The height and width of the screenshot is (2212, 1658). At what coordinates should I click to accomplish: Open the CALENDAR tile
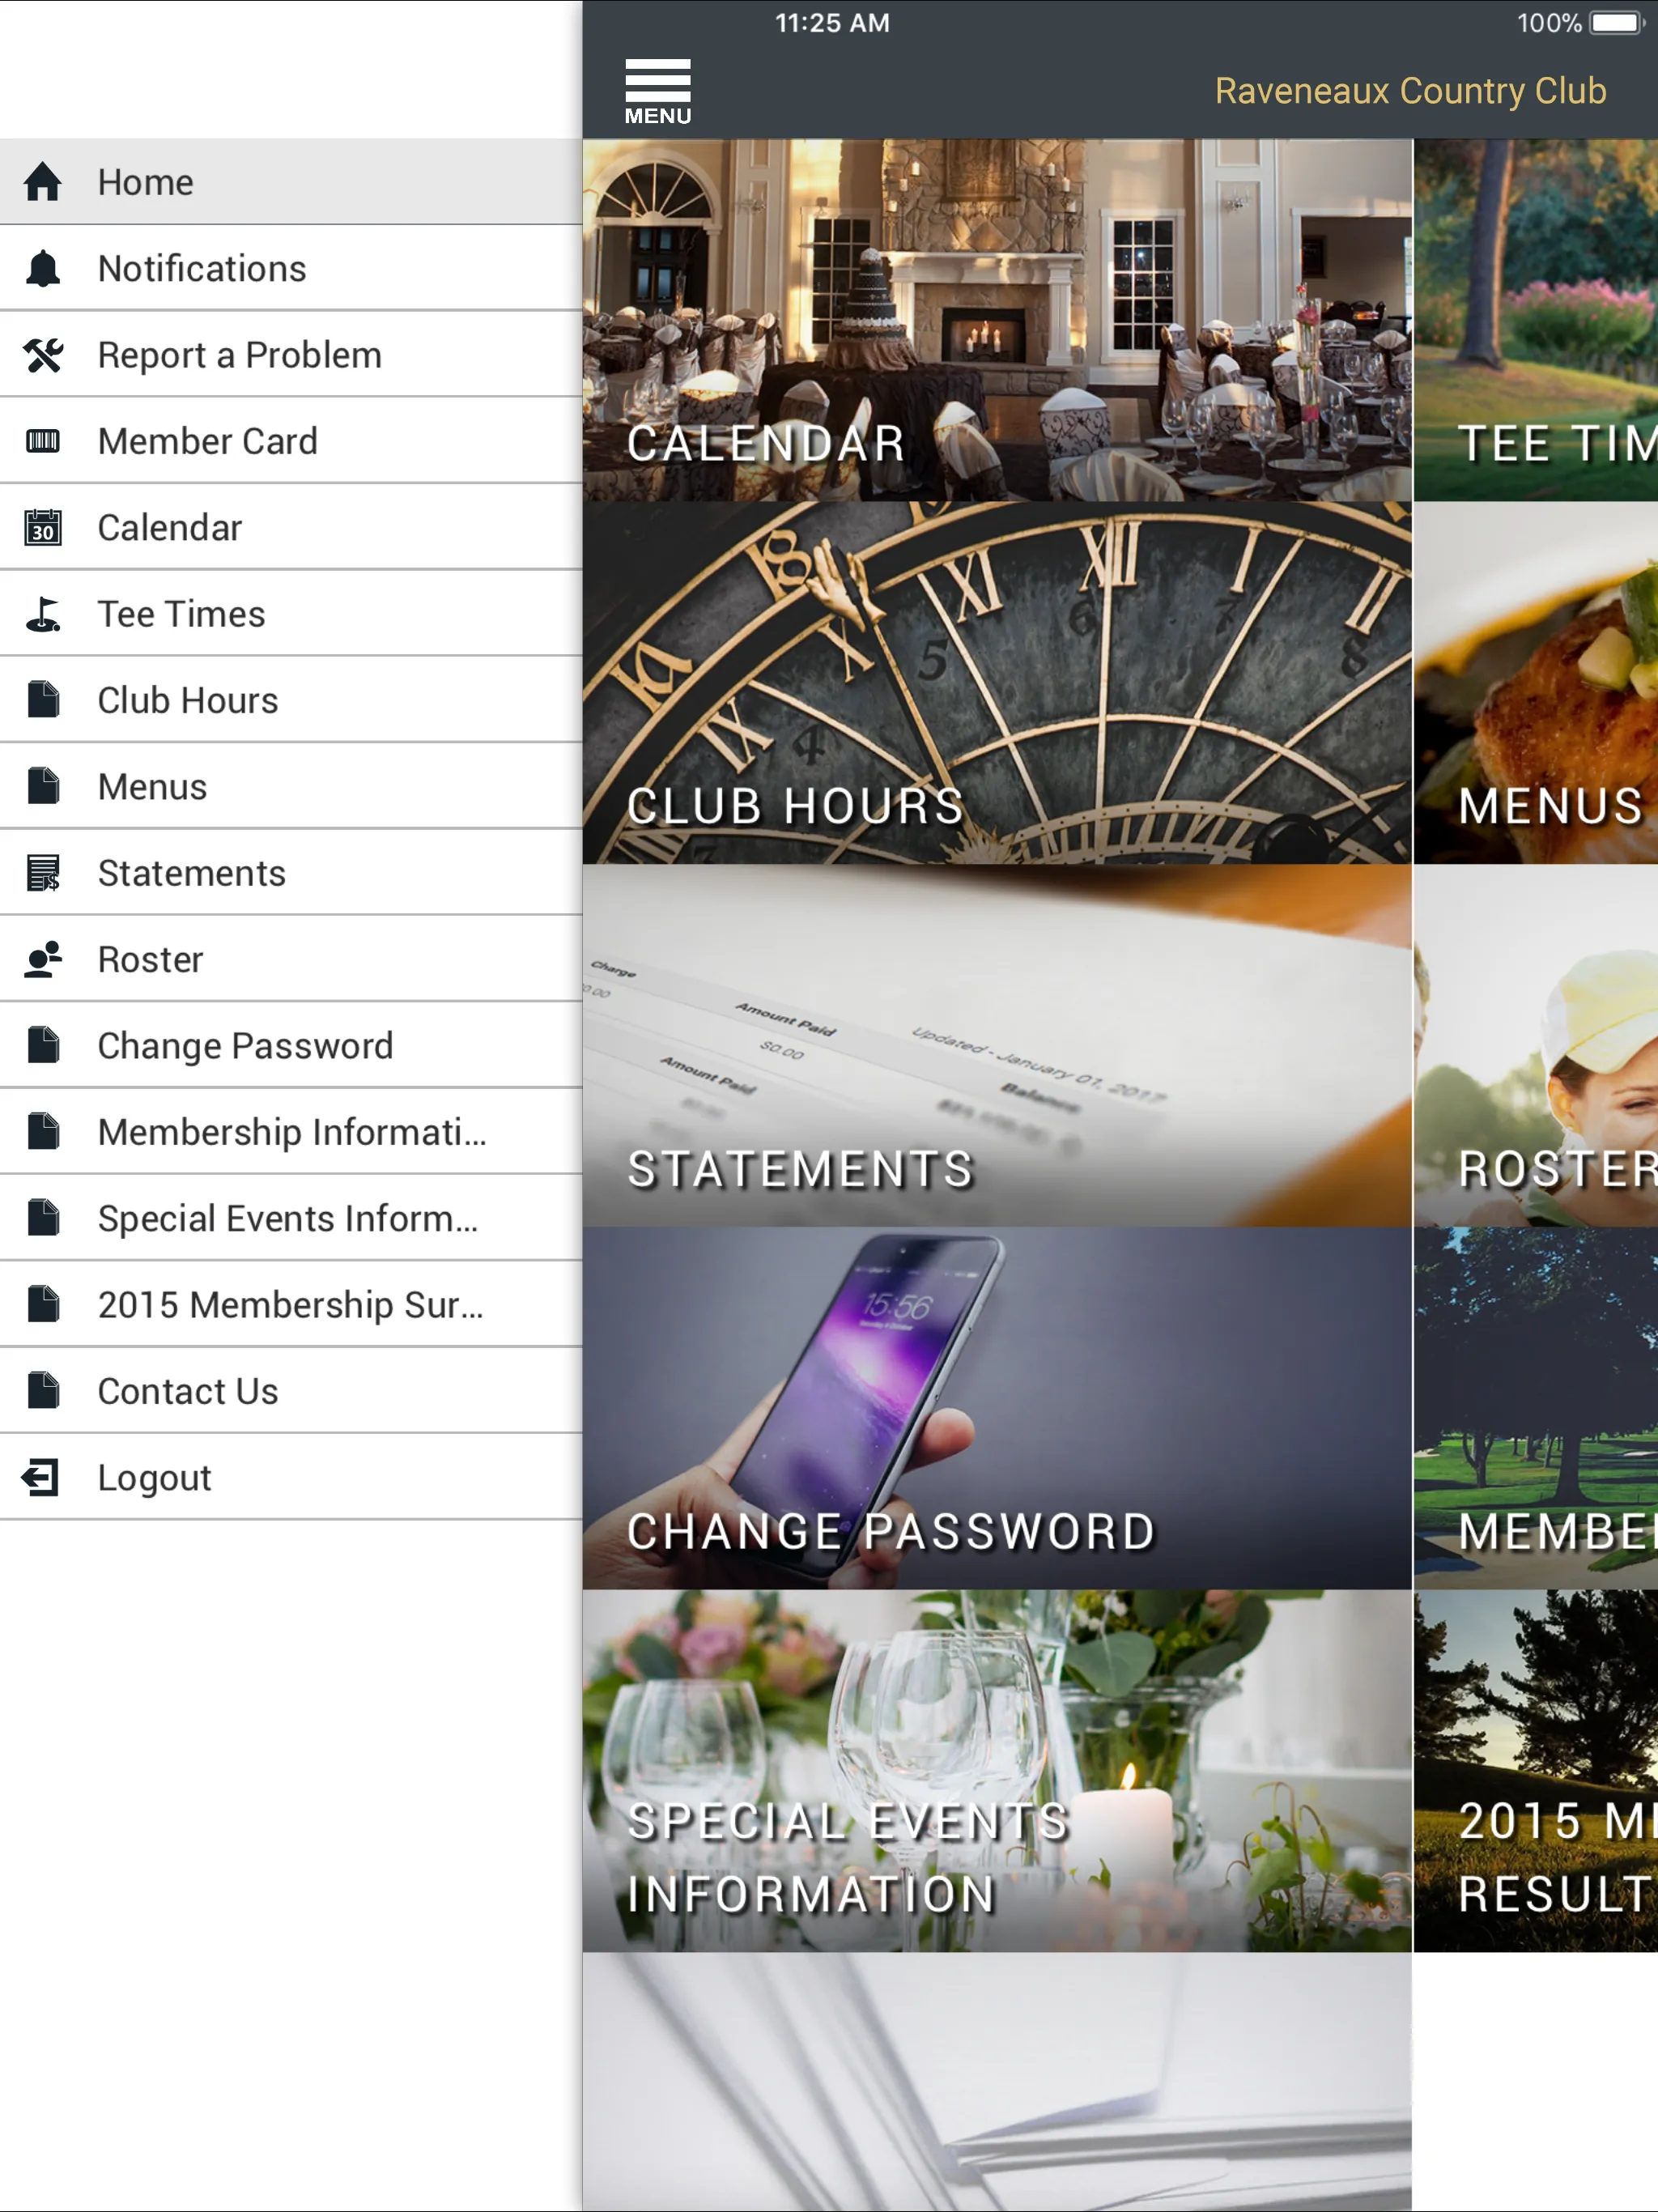point(997,319)
